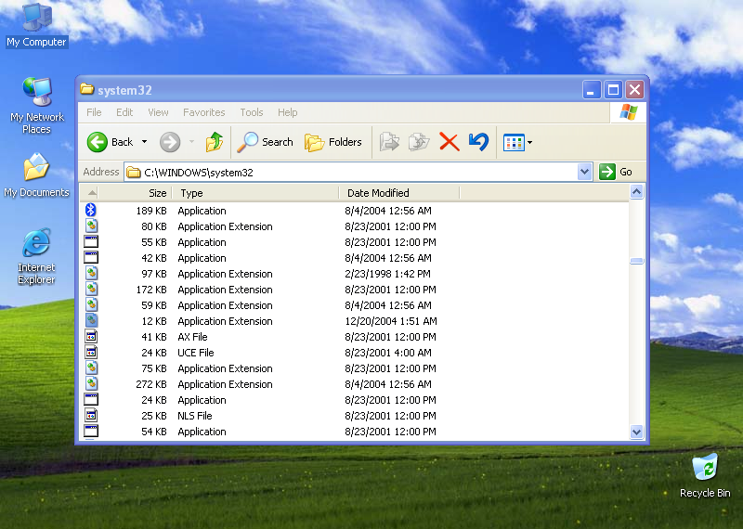Viewport: 743px width, 529px height.
Task: Click the Move To toolbar icon
Action: [x=389, y=142]
